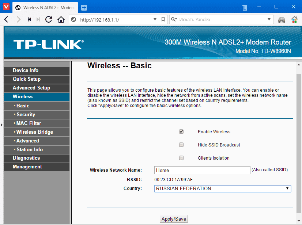Click the Yandex search field

[x=222, y=20]
